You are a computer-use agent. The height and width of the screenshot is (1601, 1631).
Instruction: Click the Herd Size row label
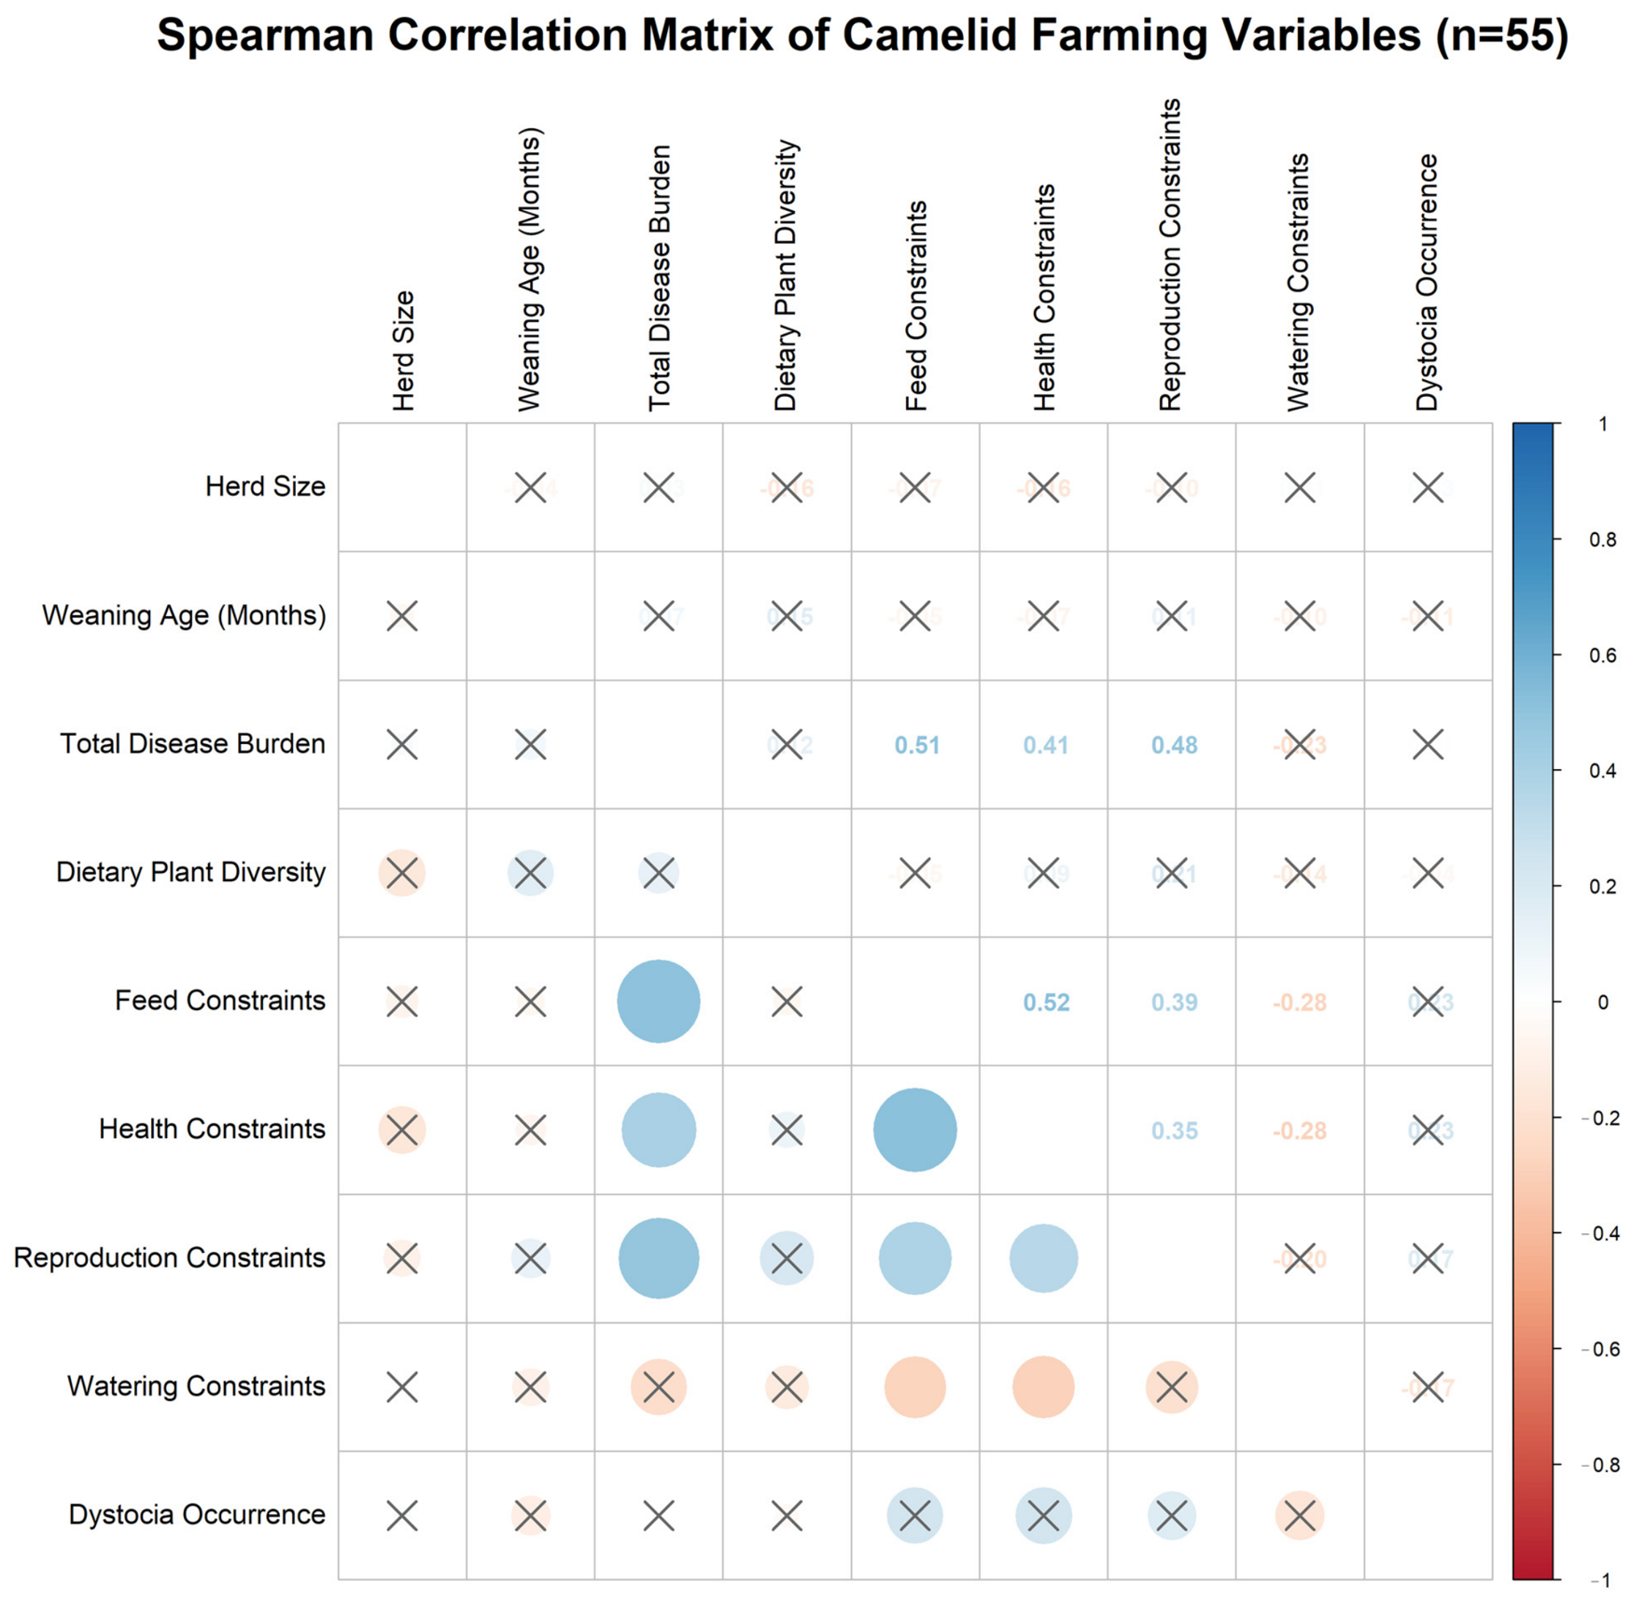coord(265,486)
